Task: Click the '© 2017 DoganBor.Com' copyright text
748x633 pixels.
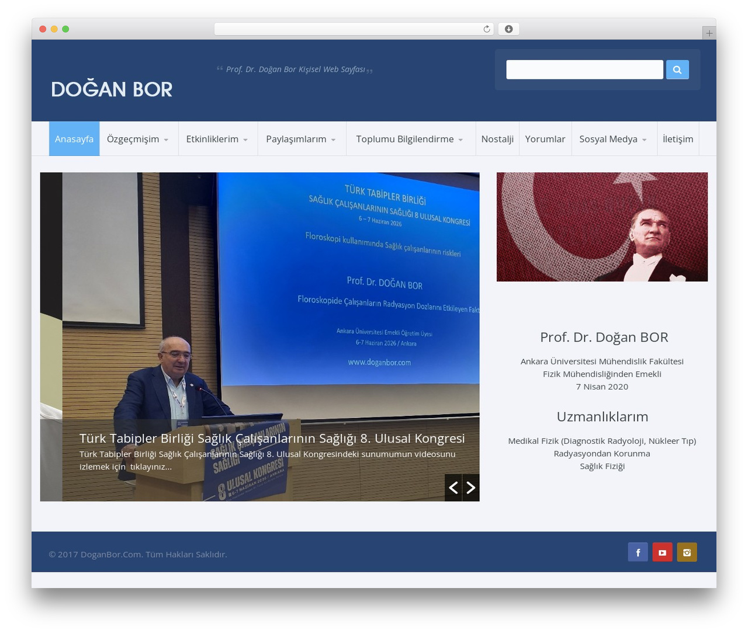Action: (x=138, y=554)
